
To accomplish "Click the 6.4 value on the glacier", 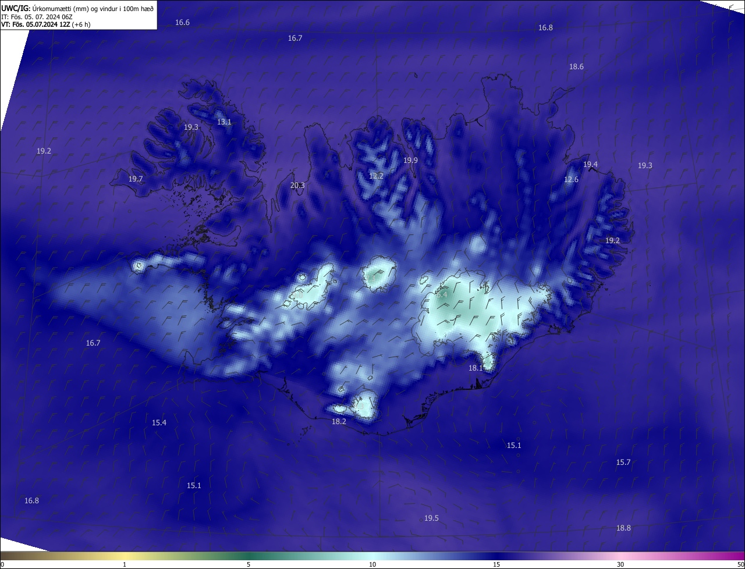I will coord(442,294).
